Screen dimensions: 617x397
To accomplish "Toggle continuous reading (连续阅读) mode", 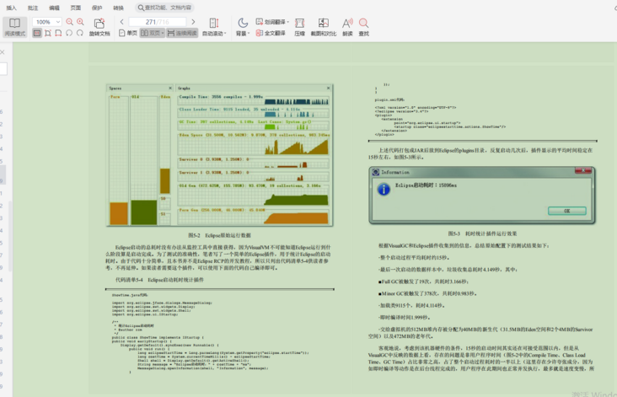I will coord(182,34).
